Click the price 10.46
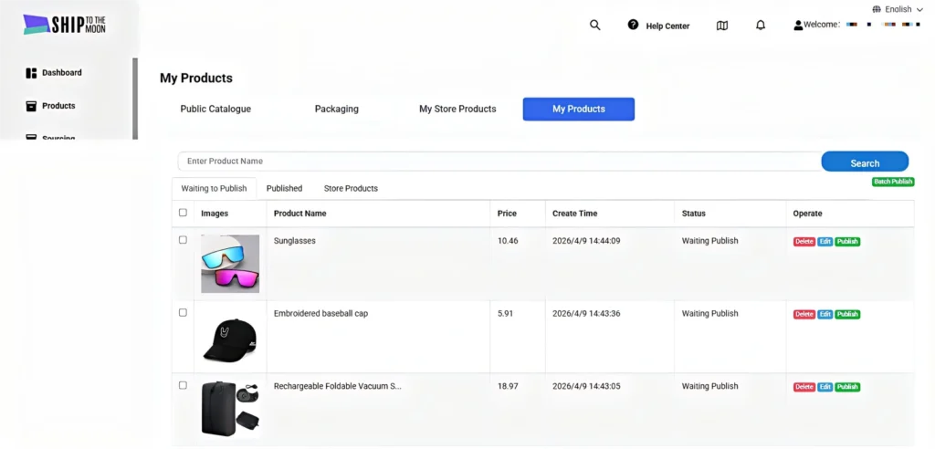 click(x=508, y=241)
